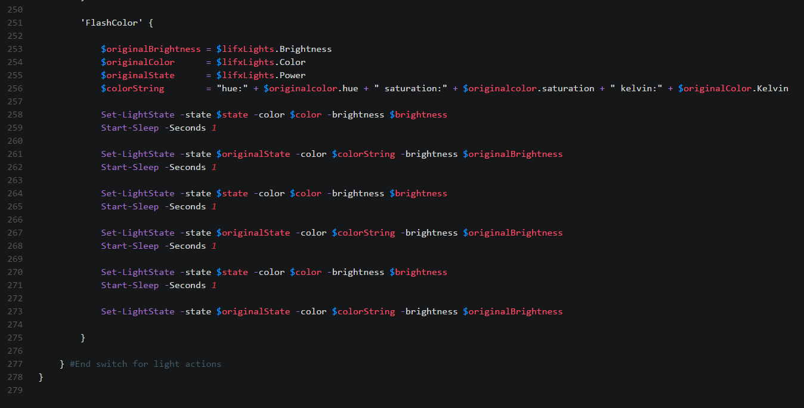
Task: Click the "#End switch for light actions" comment
Action: pyautogui.click(x=146, y=364)
